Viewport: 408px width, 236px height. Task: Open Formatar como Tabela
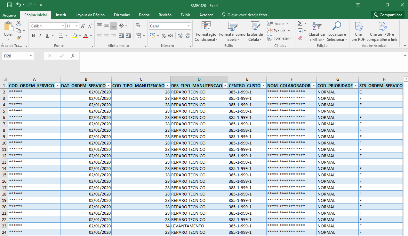(232, 32)
